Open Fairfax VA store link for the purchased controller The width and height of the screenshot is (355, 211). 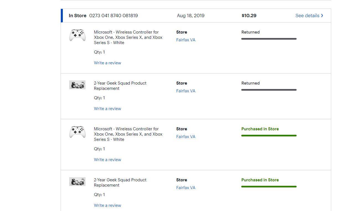(x=186, y=137)
